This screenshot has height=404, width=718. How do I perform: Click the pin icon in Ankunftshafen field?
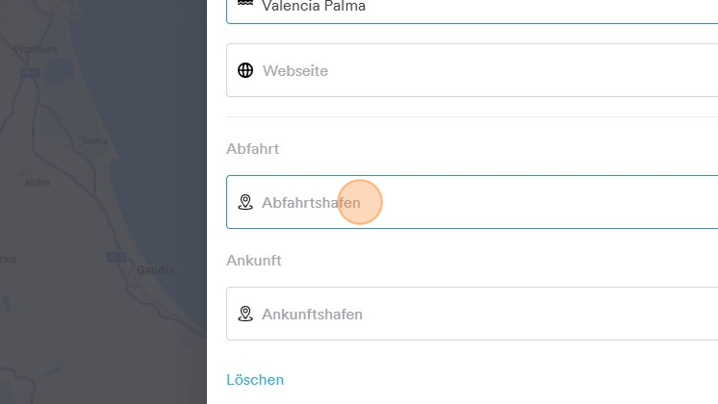pyautogui.click(x=245, y=314)
